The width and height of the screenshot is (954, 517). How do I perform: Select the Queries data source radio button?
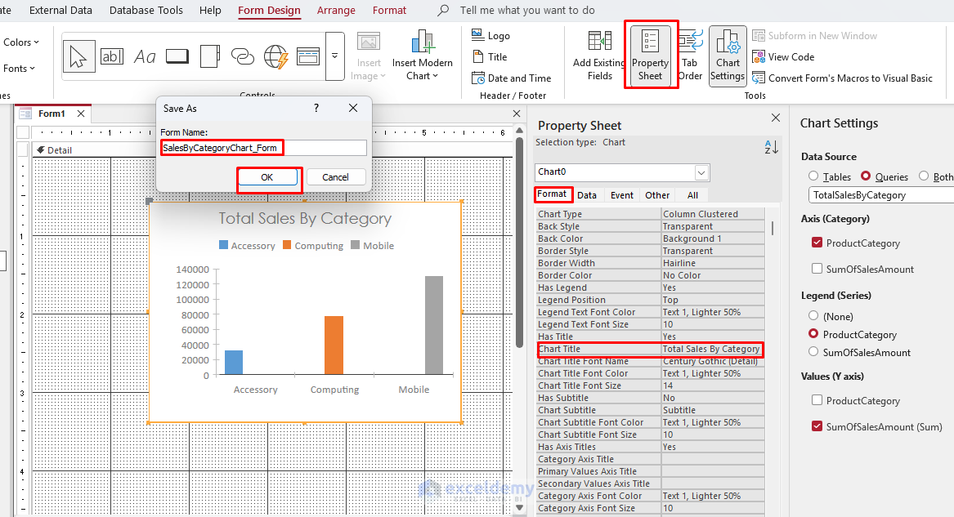[866, 176]
